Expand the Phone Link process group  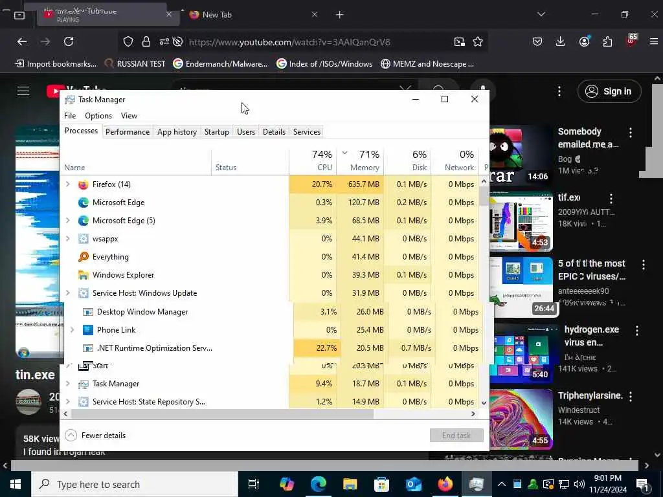click(x=73, y=329)
